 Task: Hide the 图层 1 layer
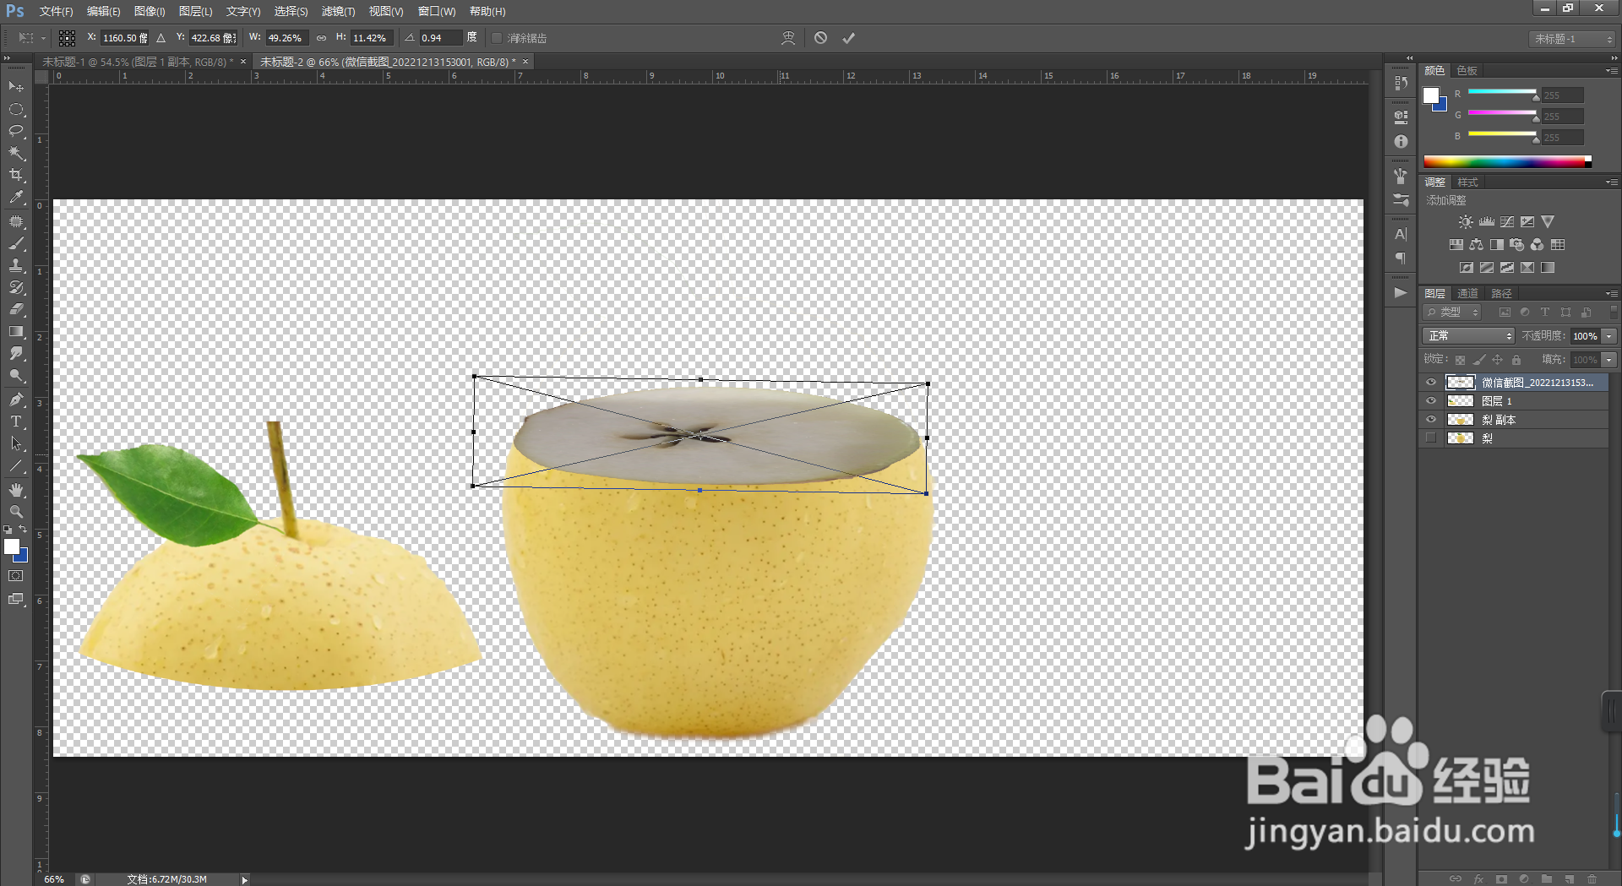[1431, 401]
